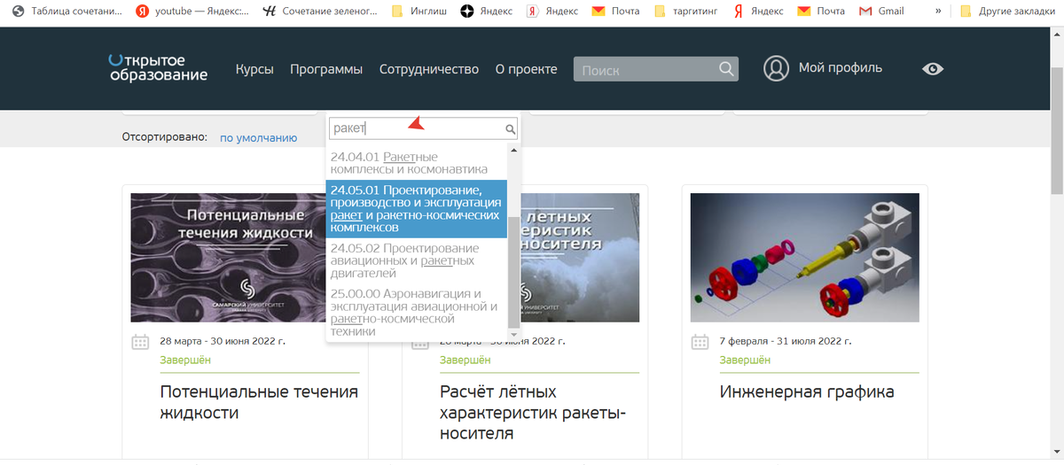
Task: Change sorting via по умолчанию link
Action: (x=258, y=138)
